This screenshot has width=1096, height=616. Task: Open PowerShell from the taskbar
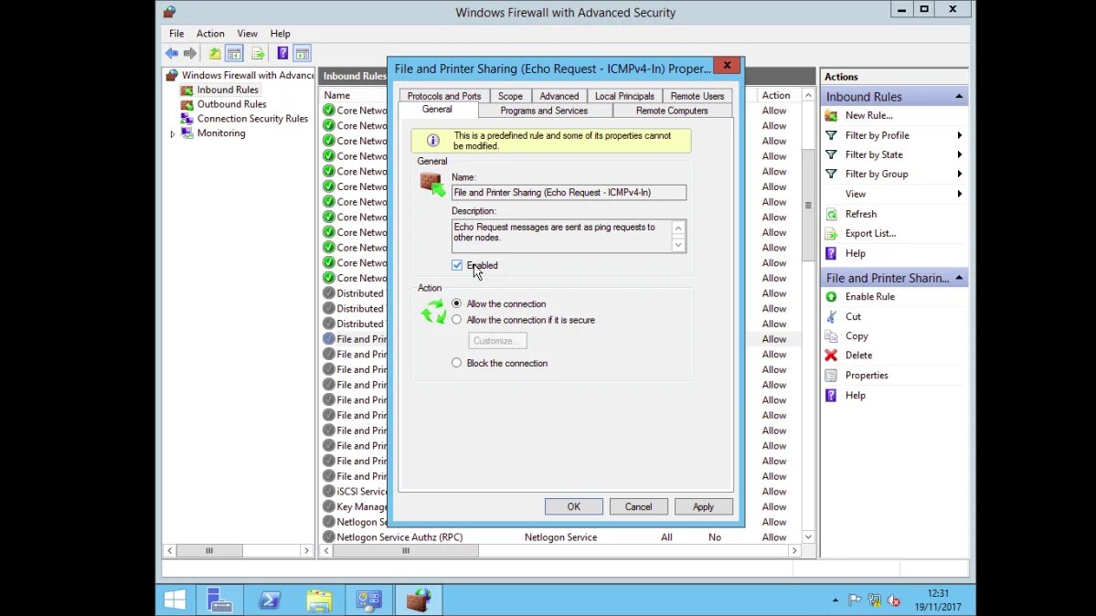(269, 600)
